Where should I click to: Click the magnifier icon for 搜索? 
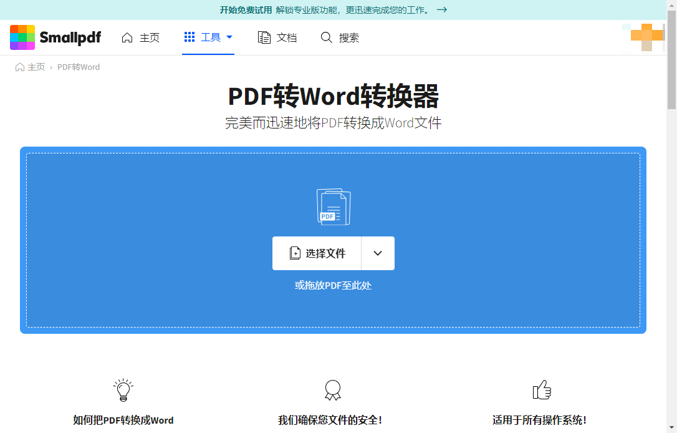[326, 37]
